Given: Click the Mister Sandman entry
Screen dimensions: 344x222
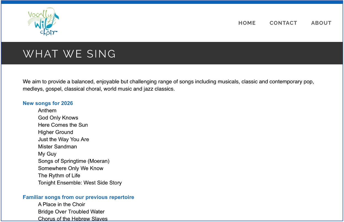Looking at the screenshot, I should [x=58, y=147].
